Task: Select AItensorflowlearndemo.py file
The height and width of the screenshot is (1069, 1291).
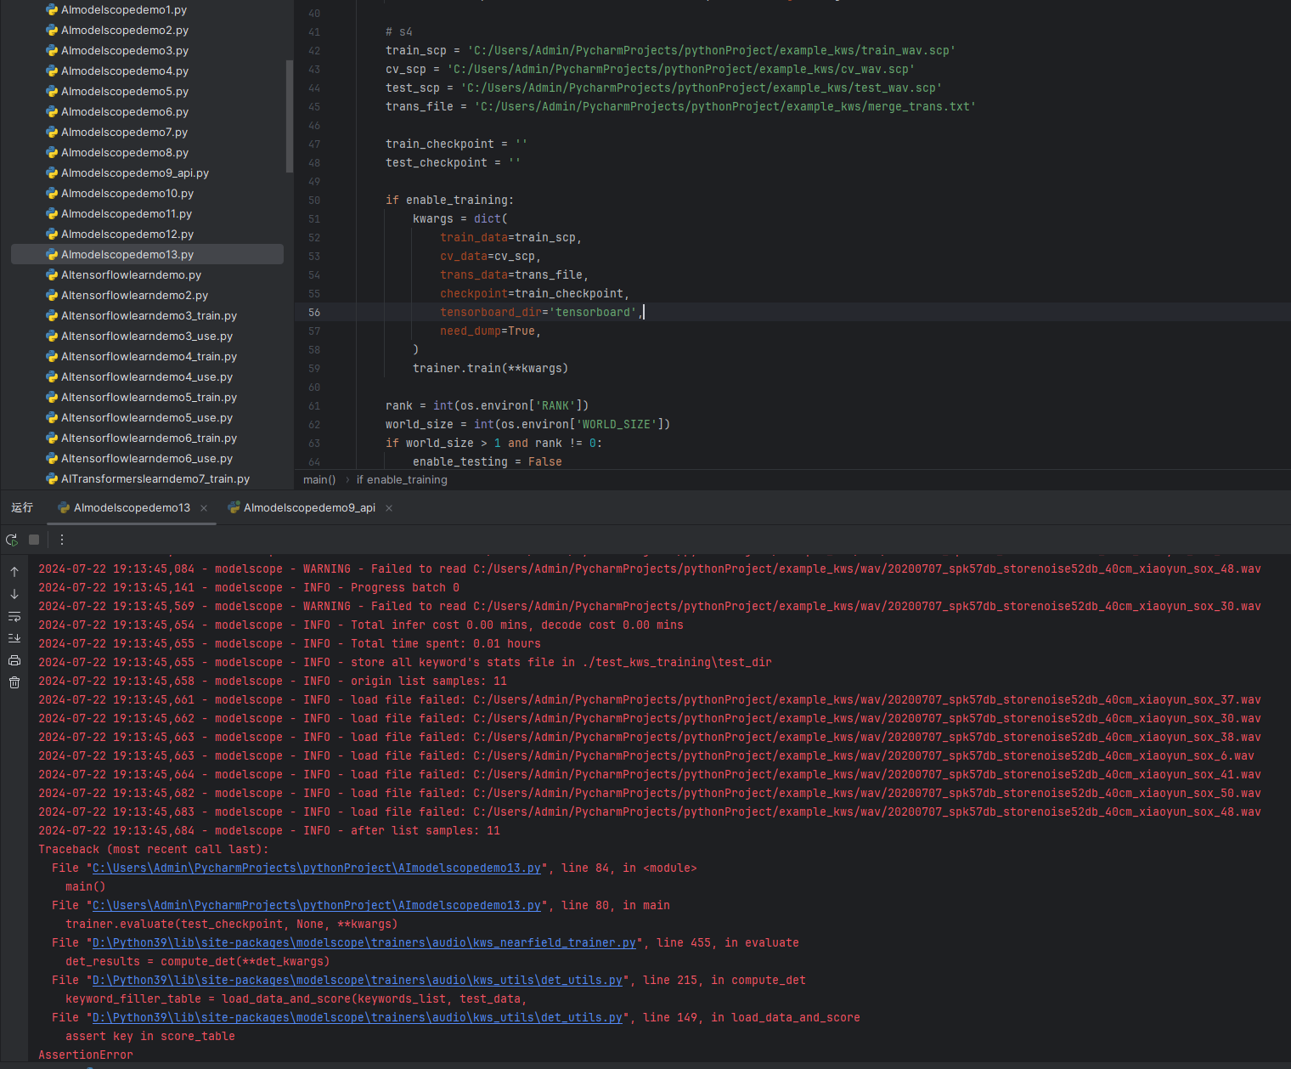Action: 131,275
